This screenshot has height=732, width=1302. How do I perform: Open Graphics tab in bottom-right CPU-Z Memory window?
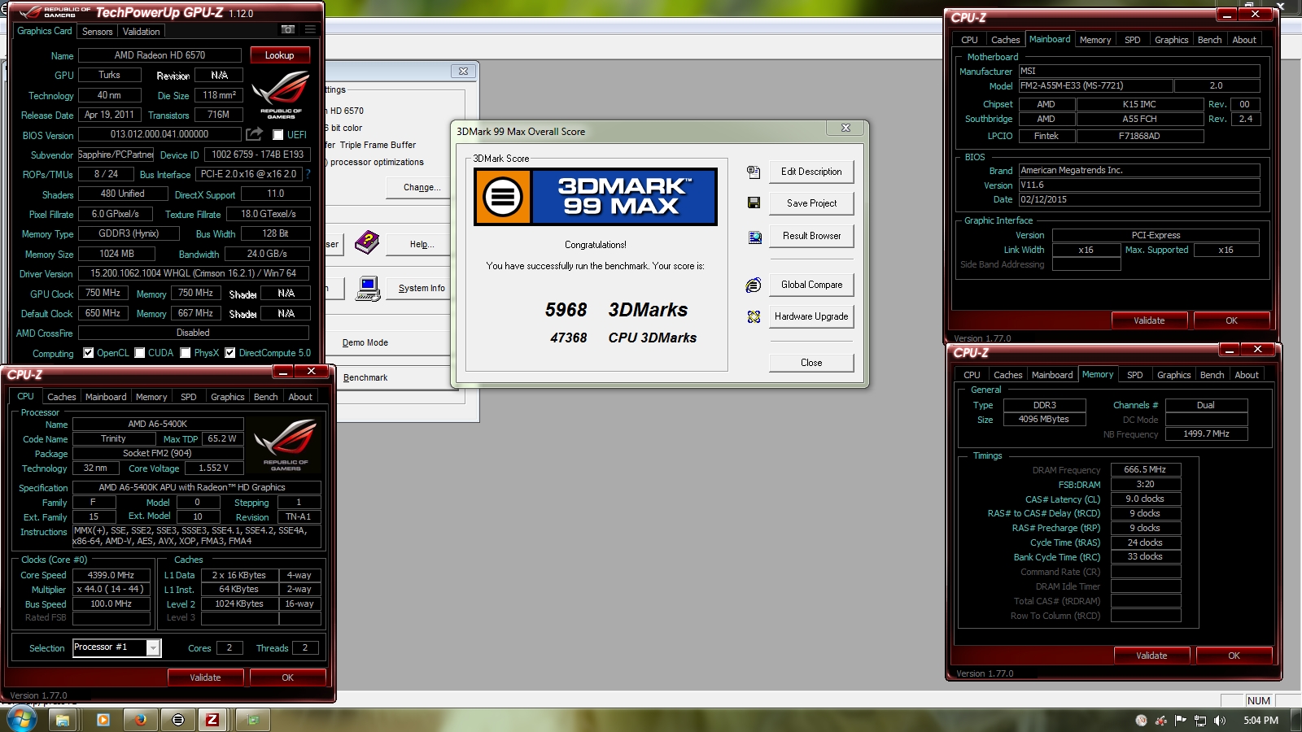(1173, 375)
